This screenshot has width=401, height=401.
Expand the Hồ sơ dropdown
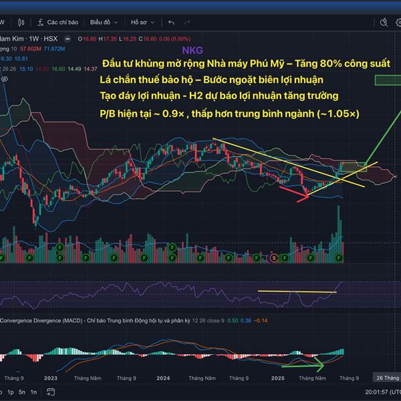[142, 23]
